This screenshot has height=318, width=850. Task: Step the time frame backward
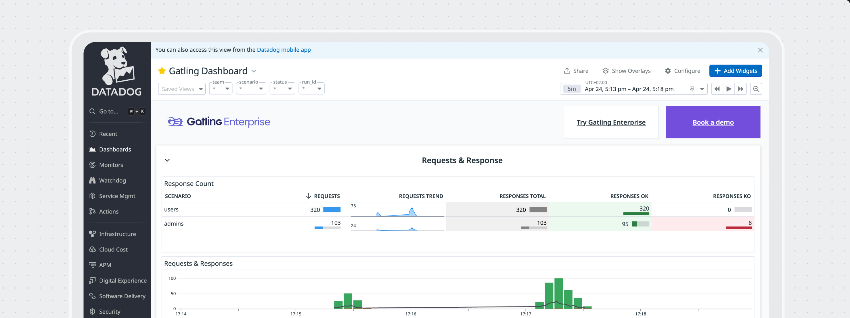717,89
